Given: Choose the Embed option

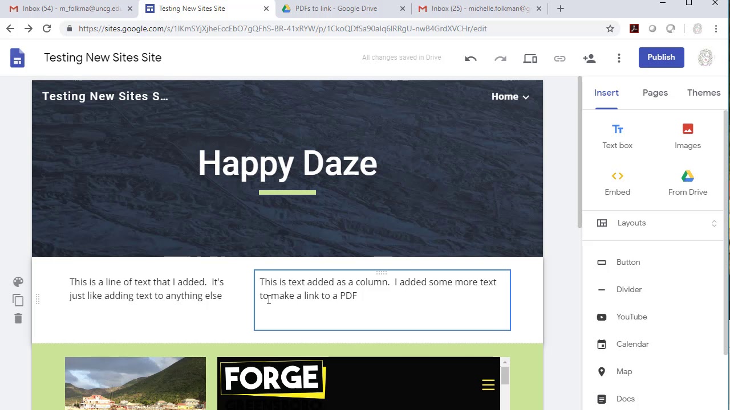Looking at the screenshot, I should (x=618, y=183).
